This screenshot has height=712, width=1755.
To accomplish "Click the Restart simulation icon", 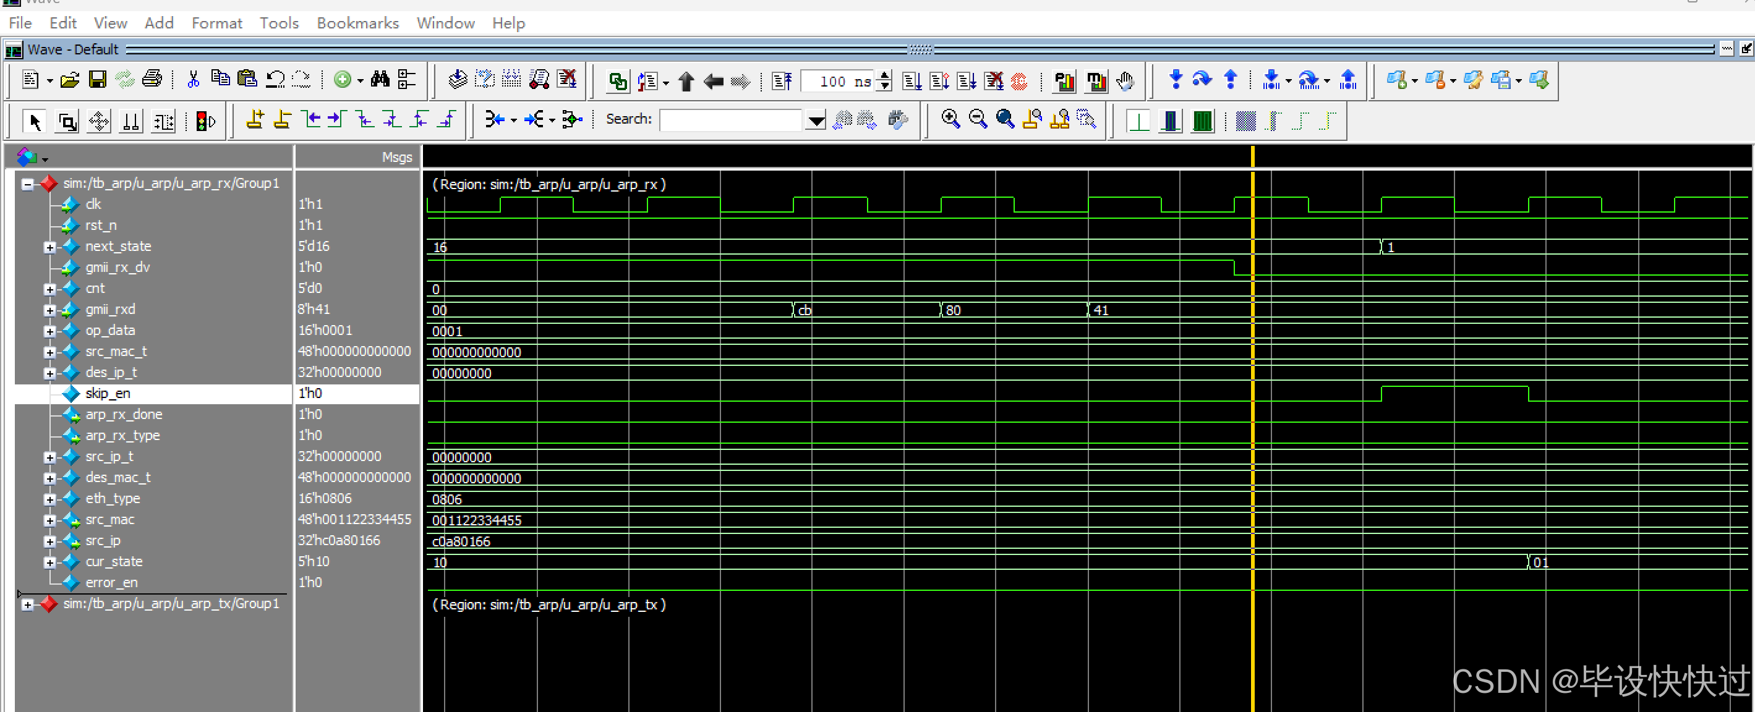I will click(782, 82).
